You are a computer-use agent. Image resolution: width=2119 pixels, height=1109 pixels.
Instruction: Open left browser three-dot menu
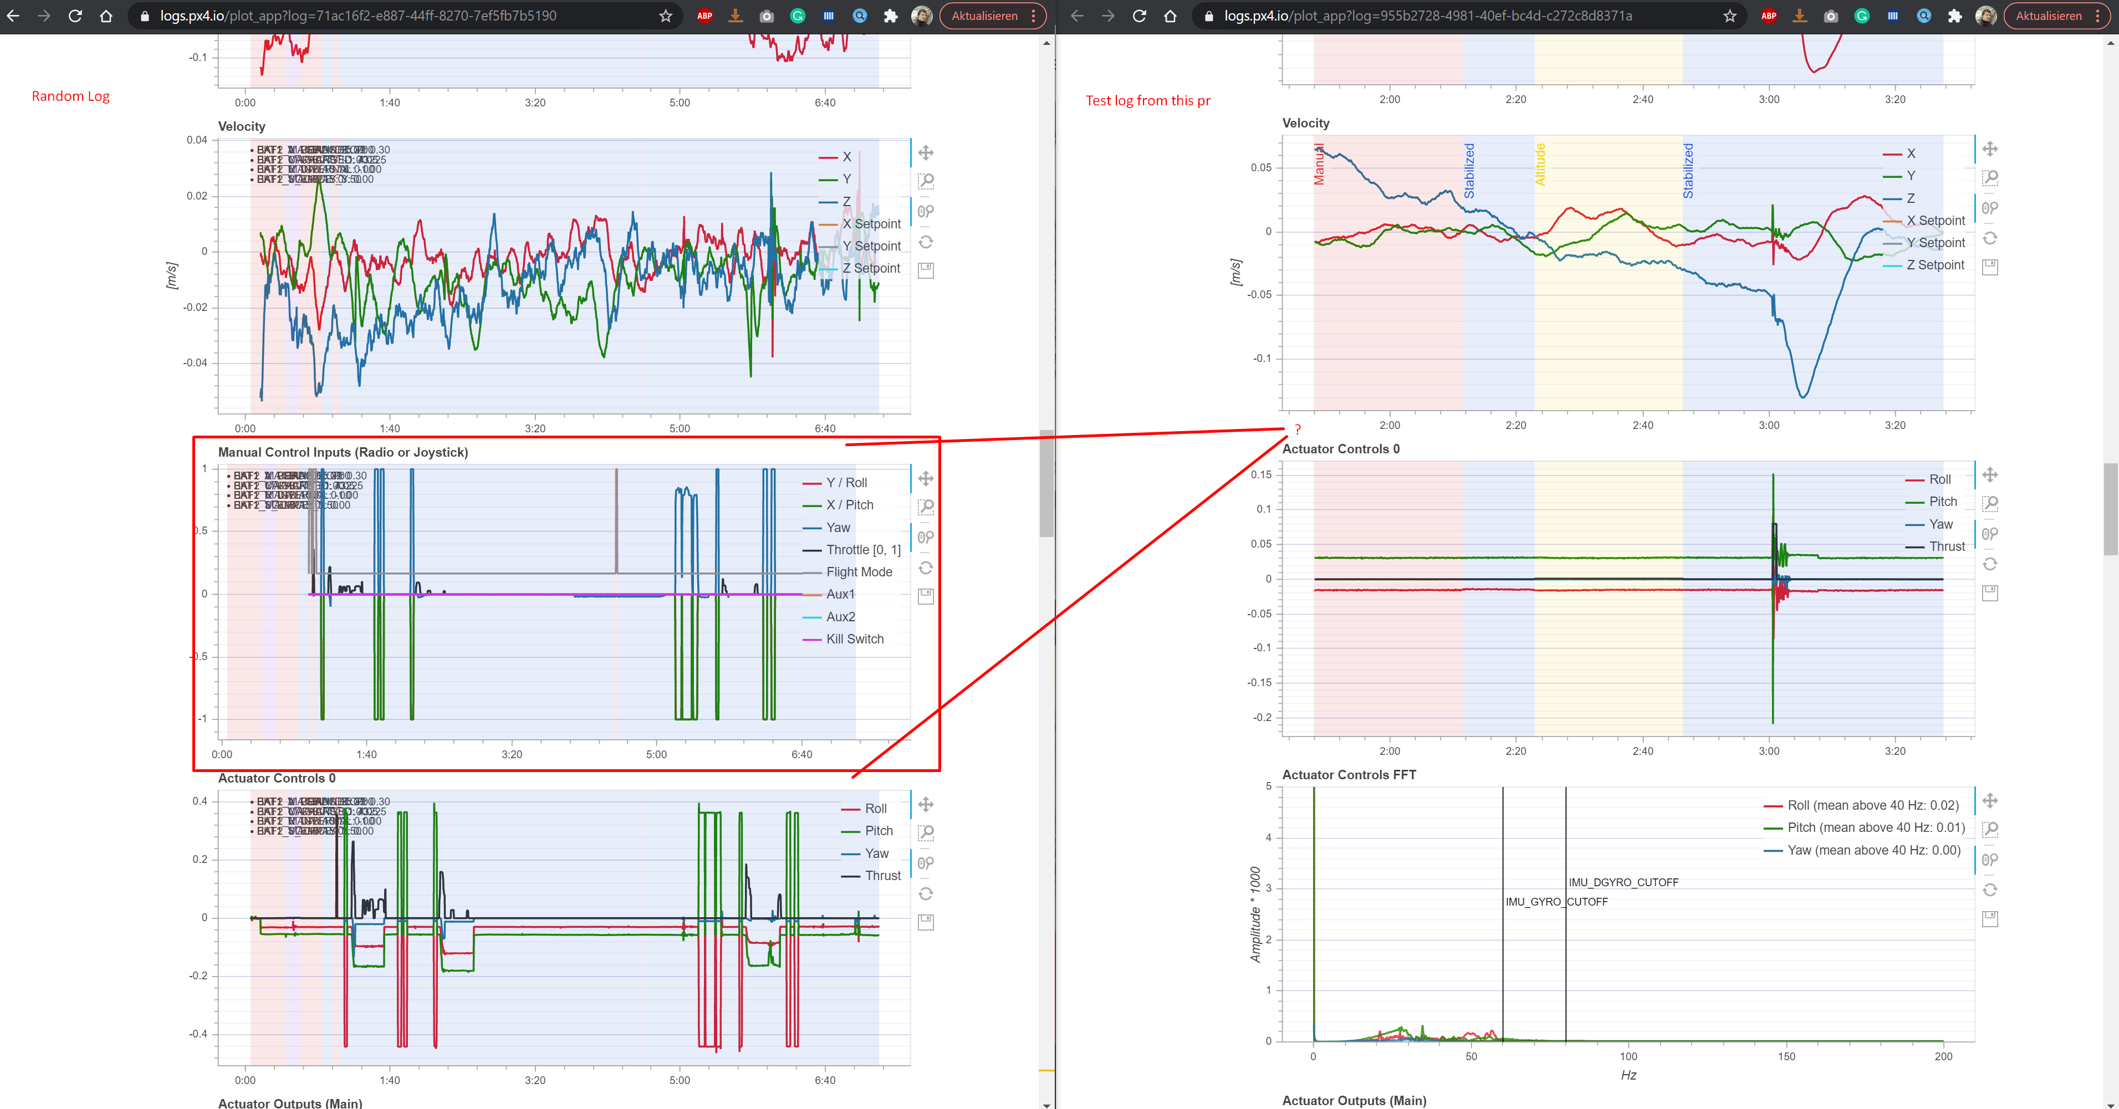[1034, 16]
